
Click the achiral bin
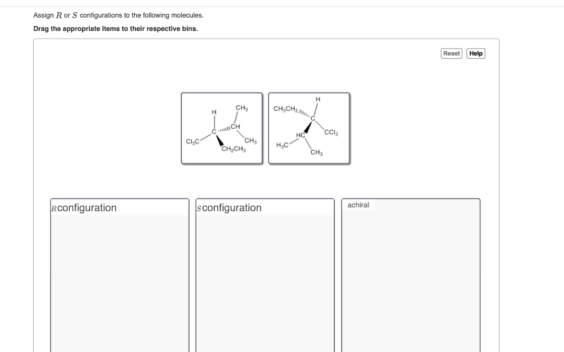pos(411,275)
